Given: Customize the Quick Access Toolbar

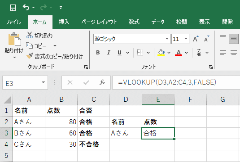Looking at the screenshot, I should (x=61, y=8).
